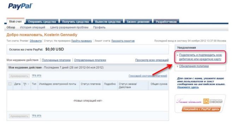
Task: Open the Разработчикам tab
Action: point(166,22)
